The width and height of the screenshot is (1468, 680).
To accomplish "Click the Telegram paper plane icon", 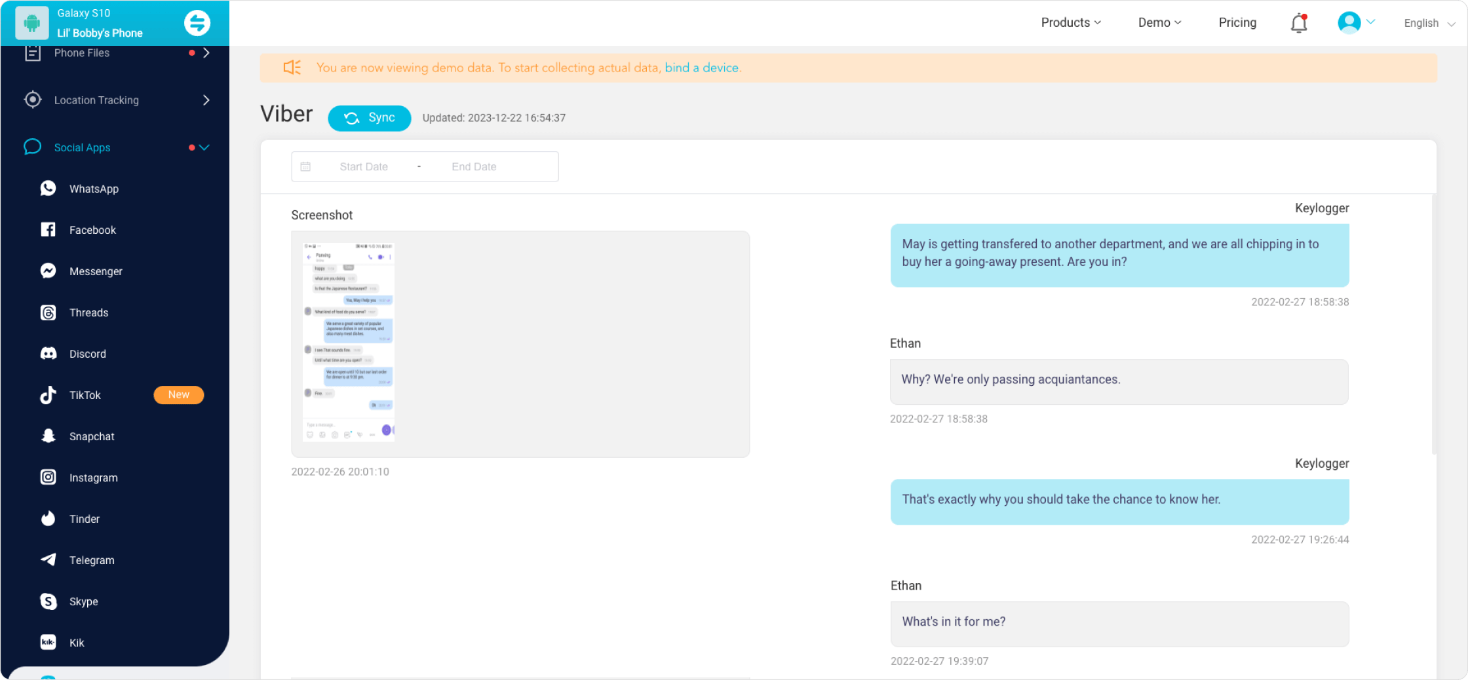I will pyautogui.click(x=48, y=560).
